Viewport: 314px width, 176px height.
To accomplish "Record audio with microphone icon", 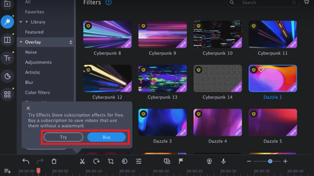I will [x=223, y=161].
